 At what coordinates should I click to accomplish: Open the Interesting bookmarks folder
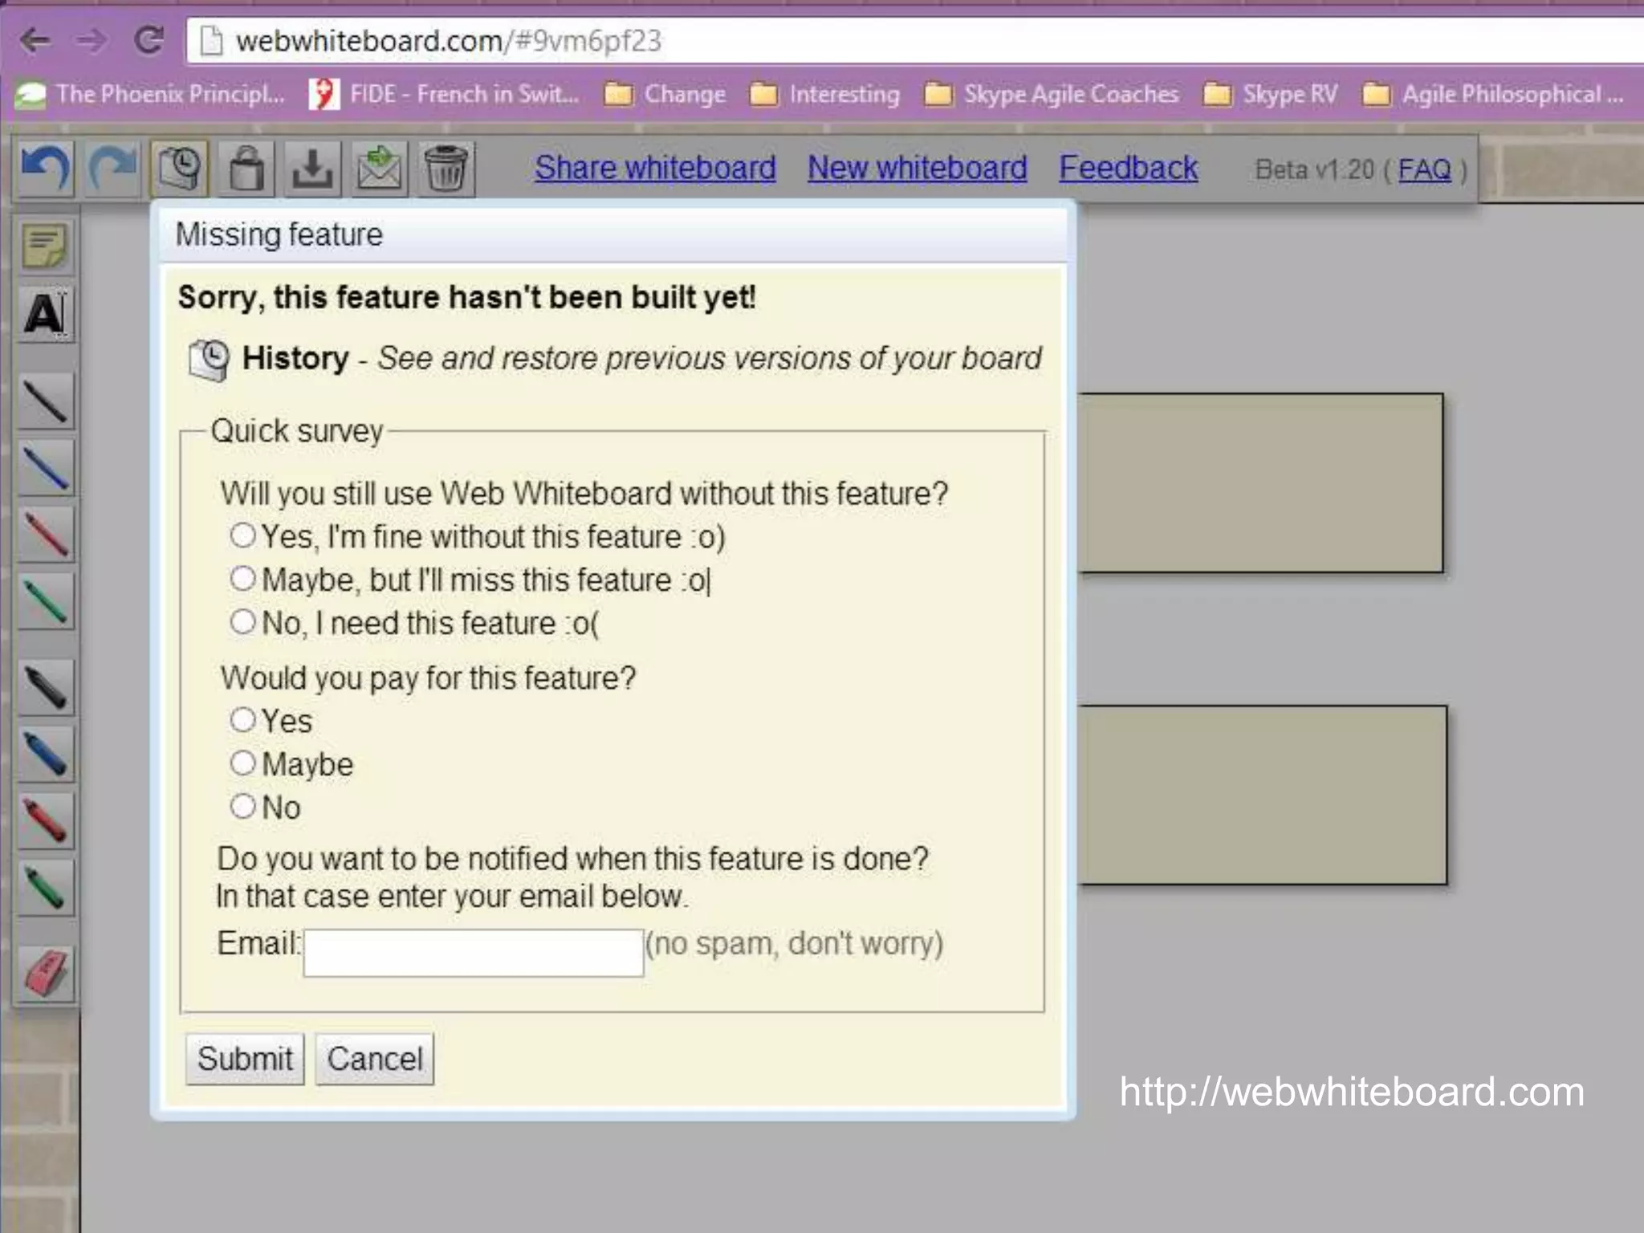pyautogui.click(x=825, y=94)
